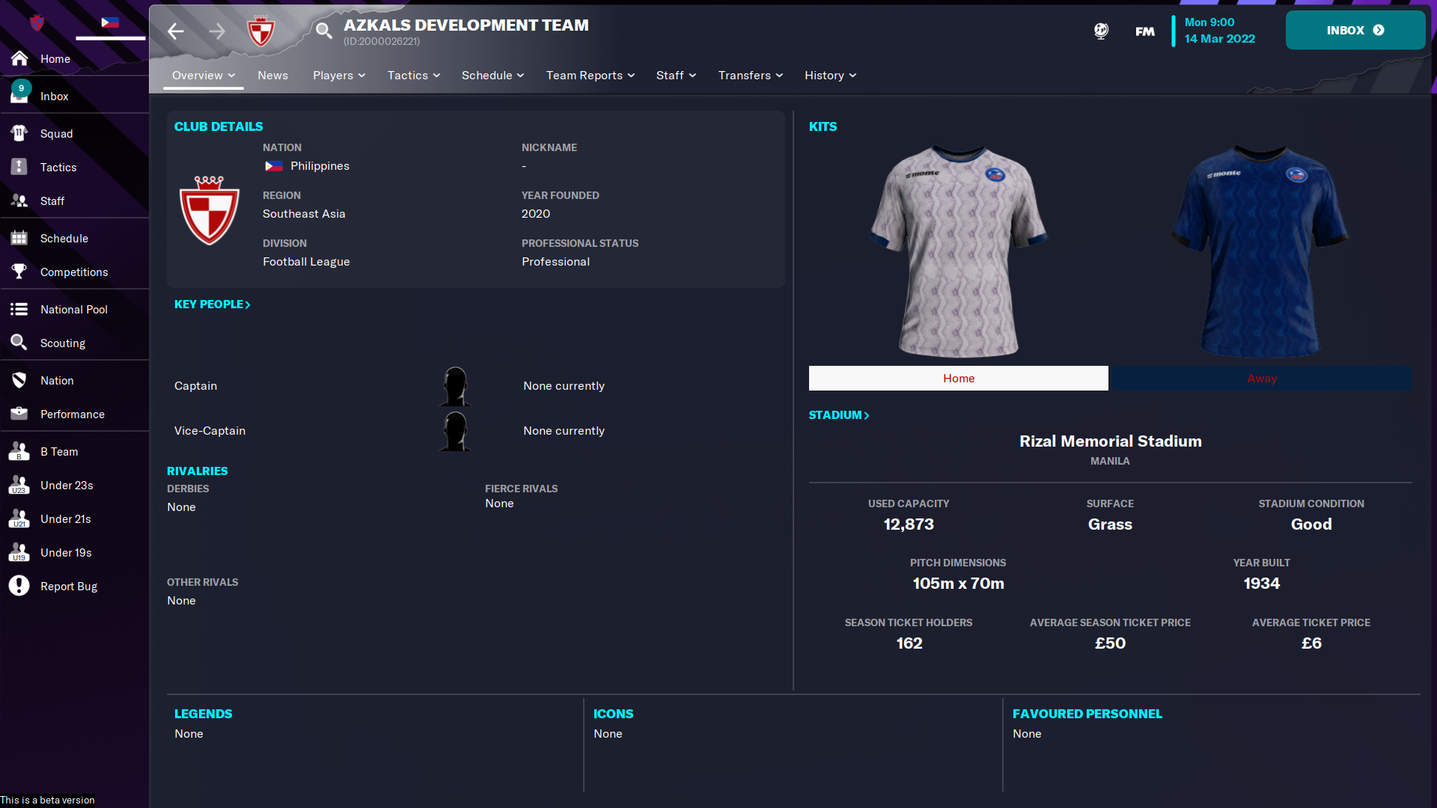Image resolution: width=1437 pixels, height=808 pixels.
Task: Click the Southeast Asia region text
Action: click(x=304, y=214)
